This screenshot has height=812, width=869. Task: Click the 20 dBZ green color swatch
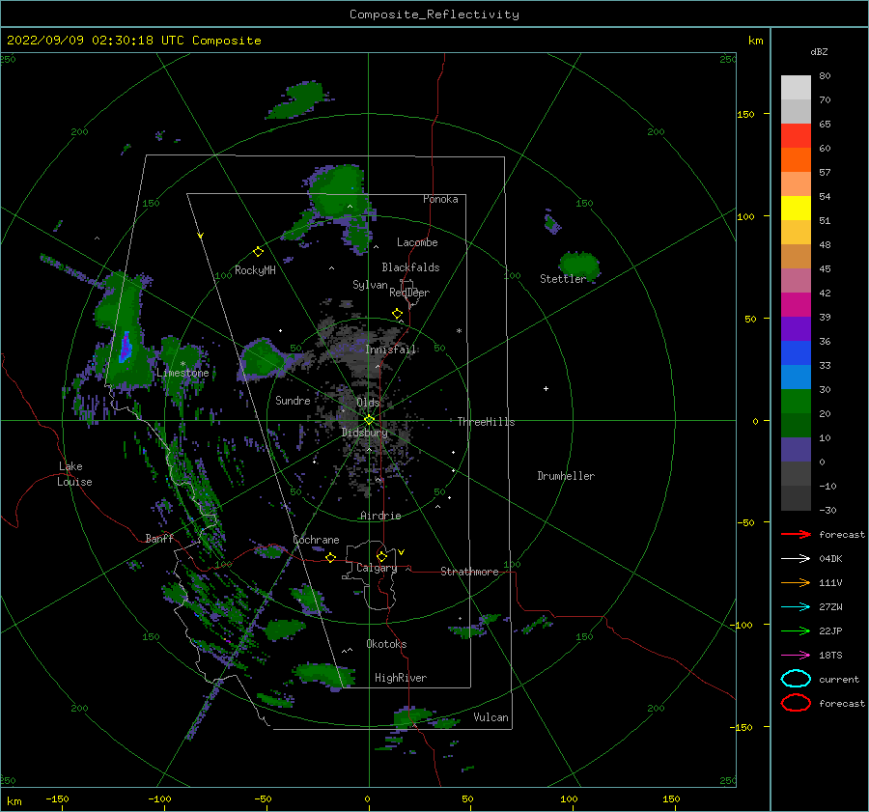coord(796,402)
